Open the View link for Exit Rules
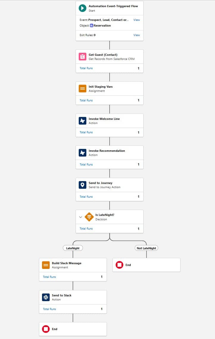Image resolution: width=215 pixels, height=339 pixels. coord(136,35)
